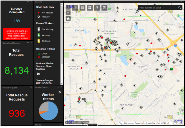Viewport: 185px width, 128px height.
Task: Click the search magnifier button
Action: [x=180, y=8]
